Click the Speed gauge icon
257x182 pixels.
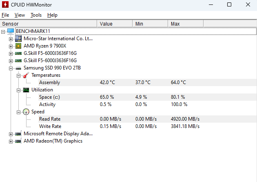tap(26, 112)
